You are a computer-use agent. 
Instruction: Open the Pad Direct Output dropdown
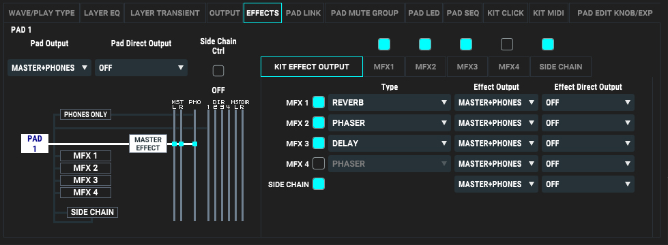point(141,68)
